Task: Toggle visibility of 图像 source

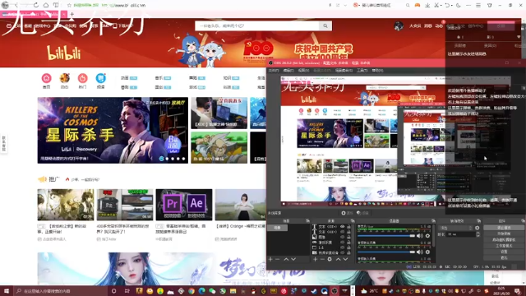Action: pyautogui.click(x=342, y=237)
